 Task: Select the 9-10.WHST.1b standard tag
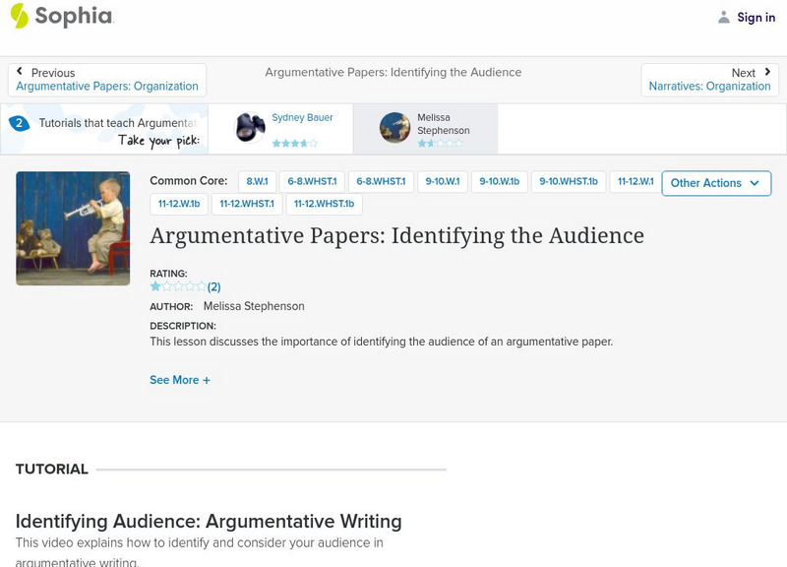[566, 181]
